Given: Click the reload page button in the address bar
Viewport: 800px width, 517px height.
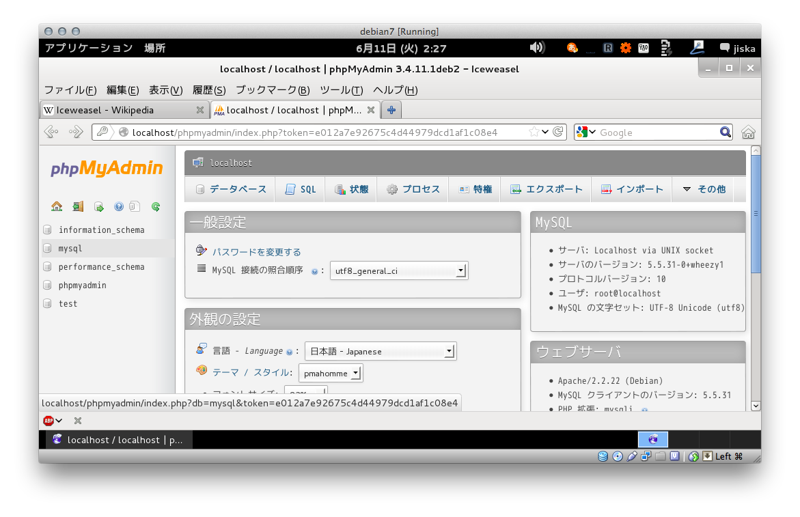Looking at the screenshot, I should coord(558,132).
